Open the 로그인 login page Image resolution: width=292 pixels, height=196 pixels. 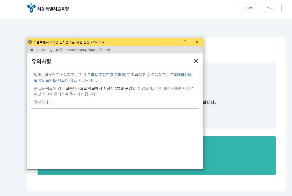(271, 8)
